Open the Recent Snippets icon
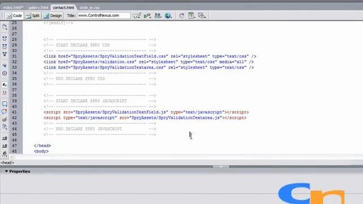The image size is (363, 204). 5,127
